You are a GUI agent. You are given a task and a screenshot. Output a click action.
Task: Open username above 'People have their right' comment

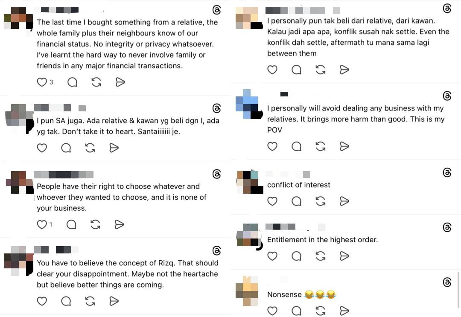pyautogui.click(x=63, y=174)
